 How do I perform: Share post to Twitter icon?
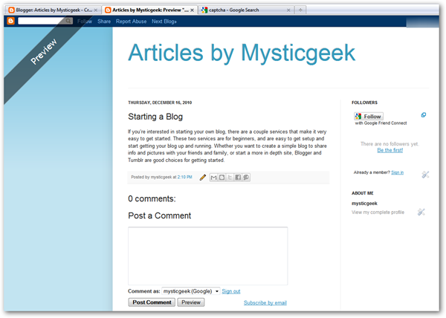click(230, 178)
